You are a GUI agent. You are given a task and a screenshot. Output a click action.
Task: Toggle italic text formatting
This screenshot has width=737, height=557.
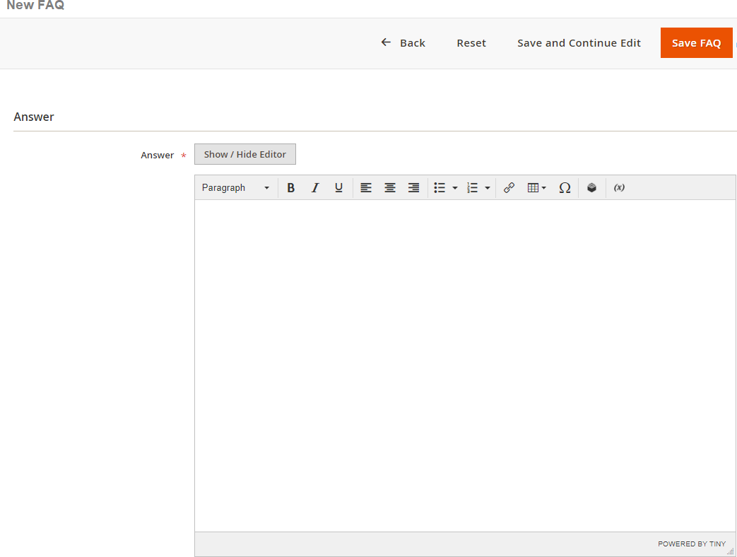click(315, 188)
